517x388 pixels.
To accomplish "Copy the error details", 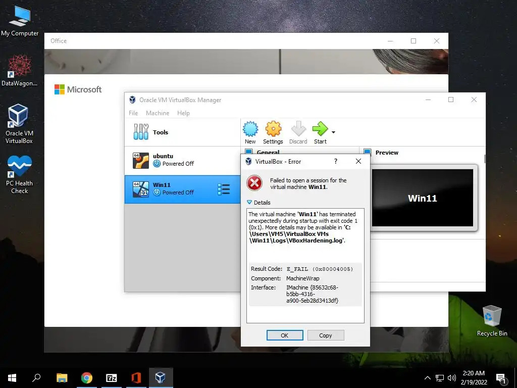I will click(326, 335).
